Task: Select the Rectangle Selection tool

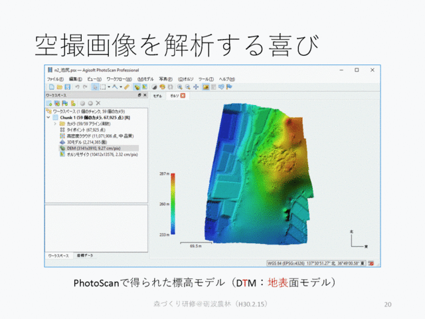Action: [x=103, y=87]
